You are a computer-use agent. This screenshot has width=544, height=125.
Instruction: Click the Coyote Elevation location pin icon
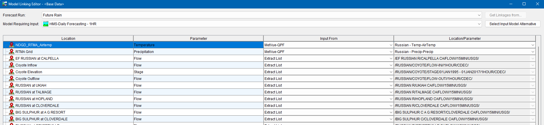pos(12,72)
